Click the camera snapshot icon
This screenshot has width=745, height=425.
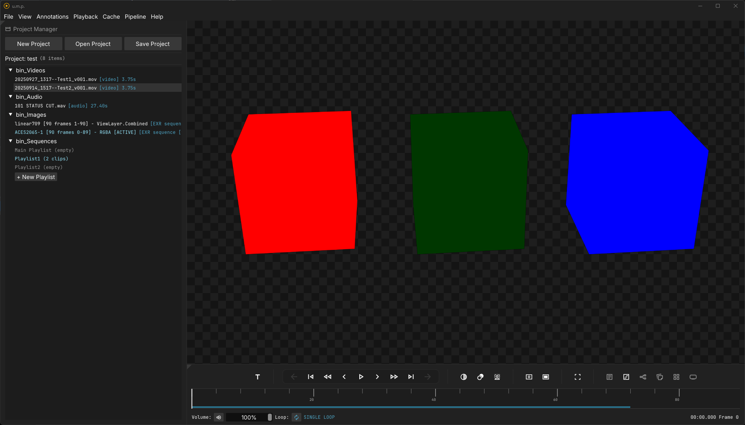pos(529,377)
